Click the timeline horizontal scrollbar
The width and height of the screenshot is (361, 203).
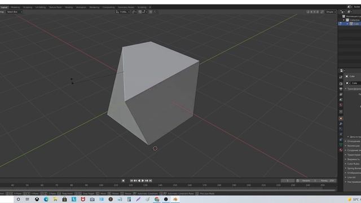coord(168,190)
